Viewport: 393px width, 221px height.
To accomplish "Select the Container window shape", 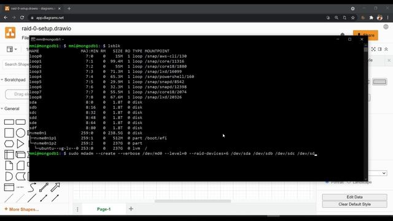I will pos(9,187).
